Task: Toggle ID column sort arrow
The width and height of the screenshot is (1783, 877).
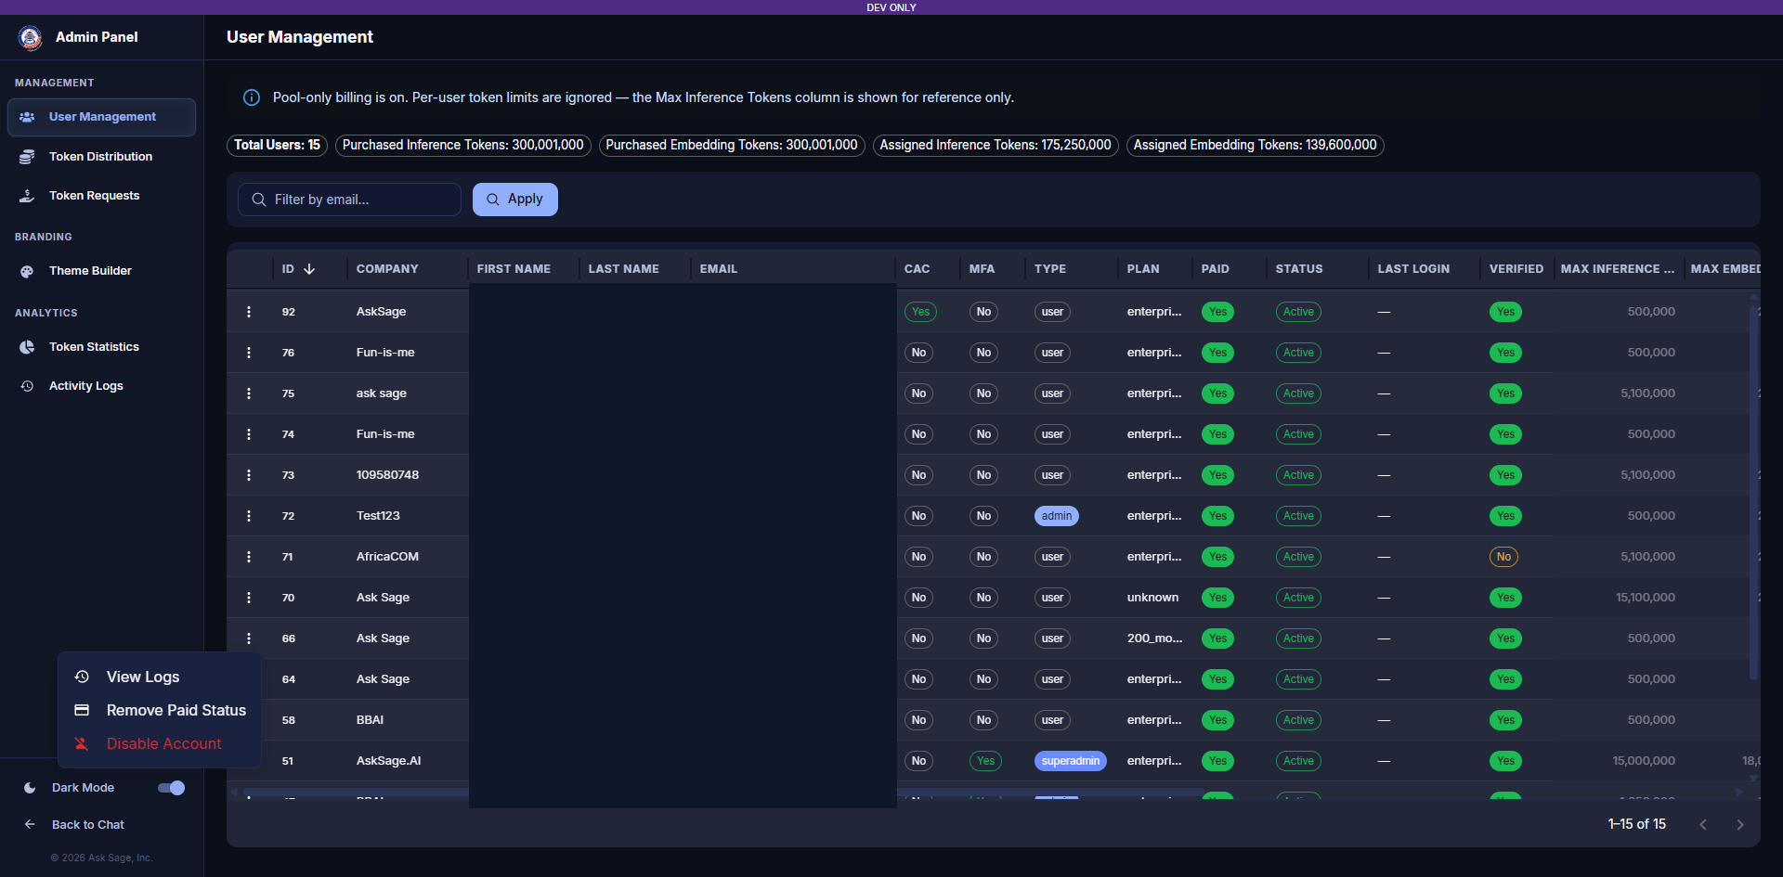Action: click(x=309, y=269)
